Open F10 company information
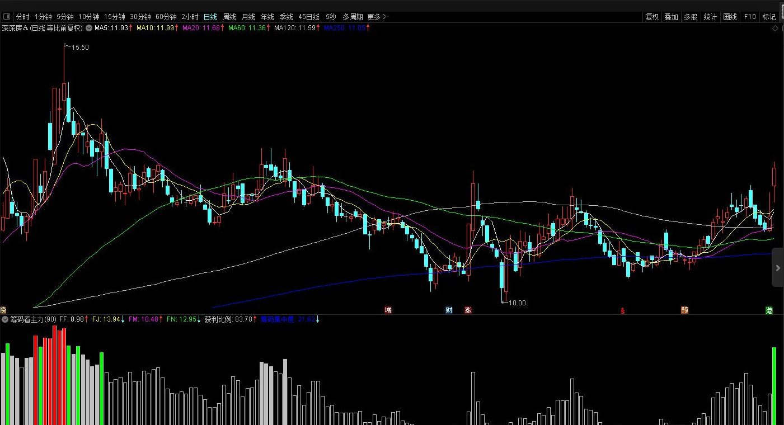 pos(750,17)
